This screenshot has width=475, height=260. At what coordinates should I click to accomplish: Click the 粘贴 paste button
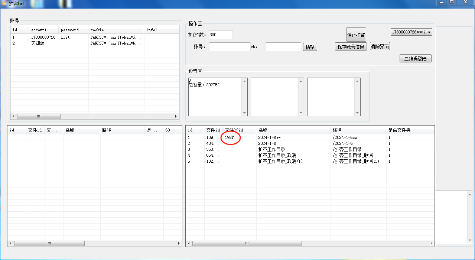click(310, 46)
